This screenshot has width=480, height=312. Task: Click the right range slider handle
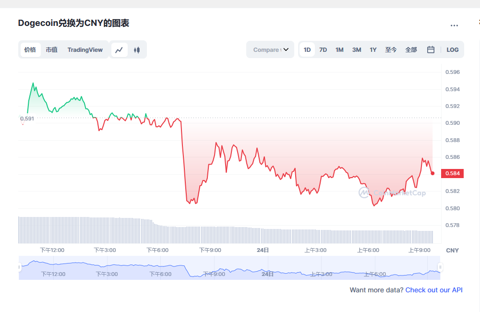tap(440, 267)
